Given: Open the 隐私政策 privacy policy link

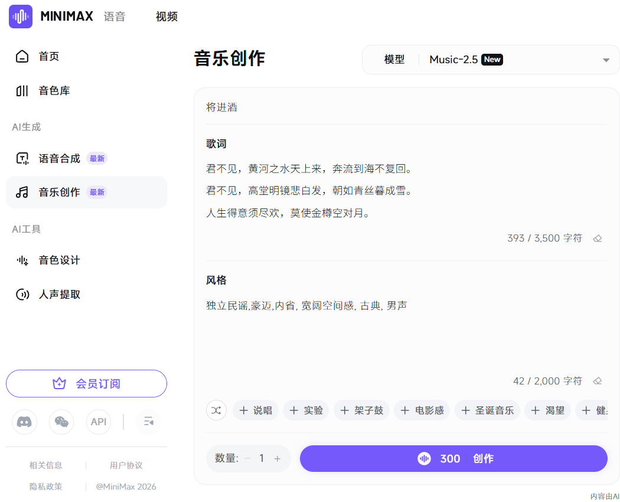Looking at the screenshot, I should point(45,486).
